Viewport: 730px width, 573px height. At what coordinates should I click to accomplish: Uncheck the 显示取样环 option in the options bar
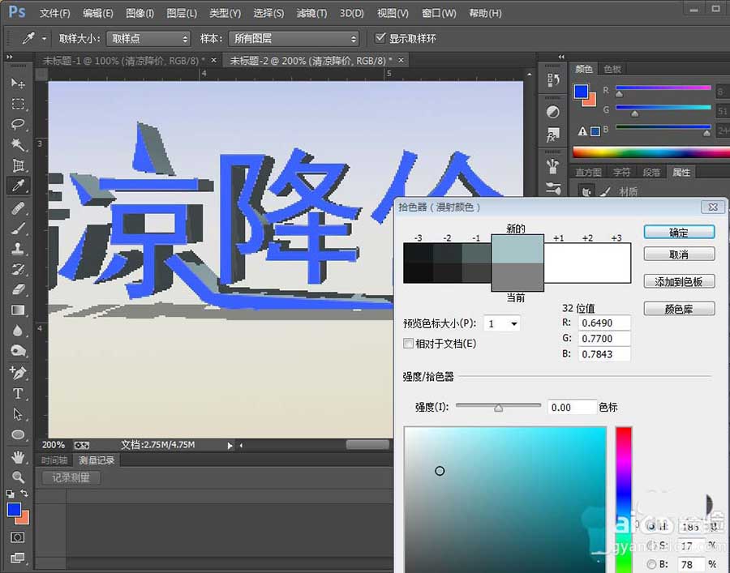380,36
